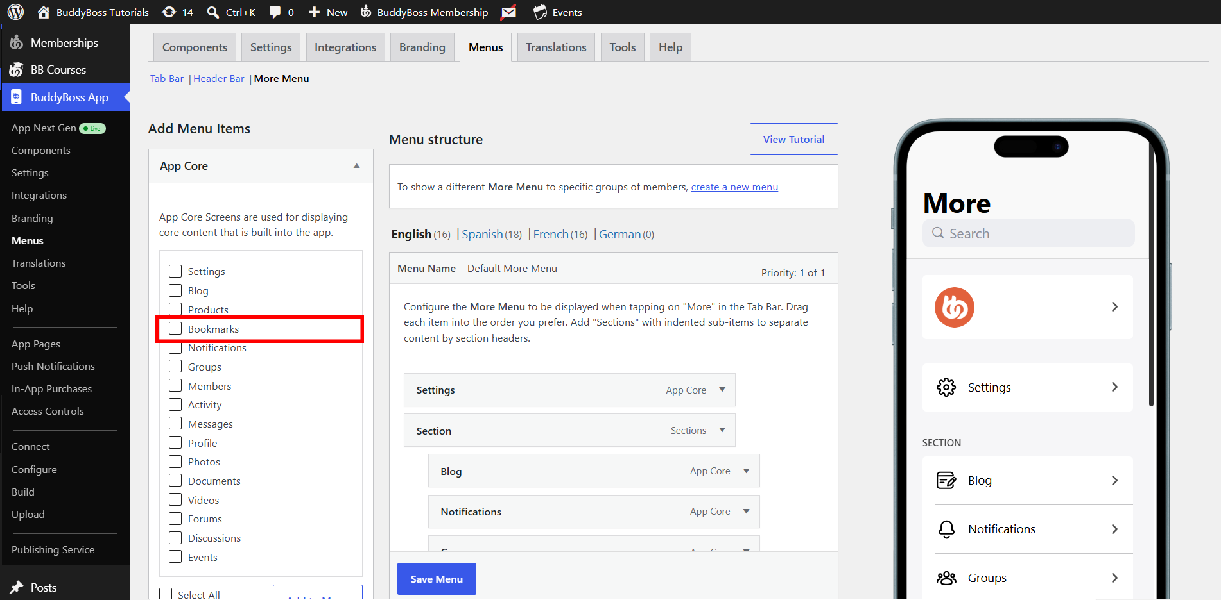Tick the Bookmarks checkbox

[x=175, y=328]
